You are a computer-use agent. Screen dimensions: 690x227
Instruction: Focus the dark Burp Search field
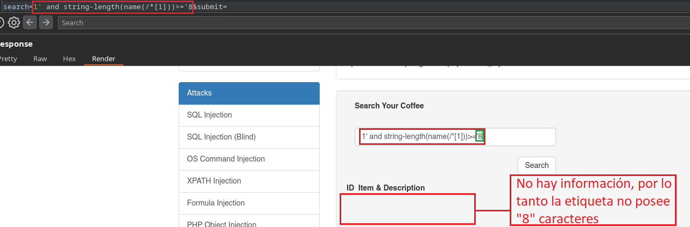371,23
